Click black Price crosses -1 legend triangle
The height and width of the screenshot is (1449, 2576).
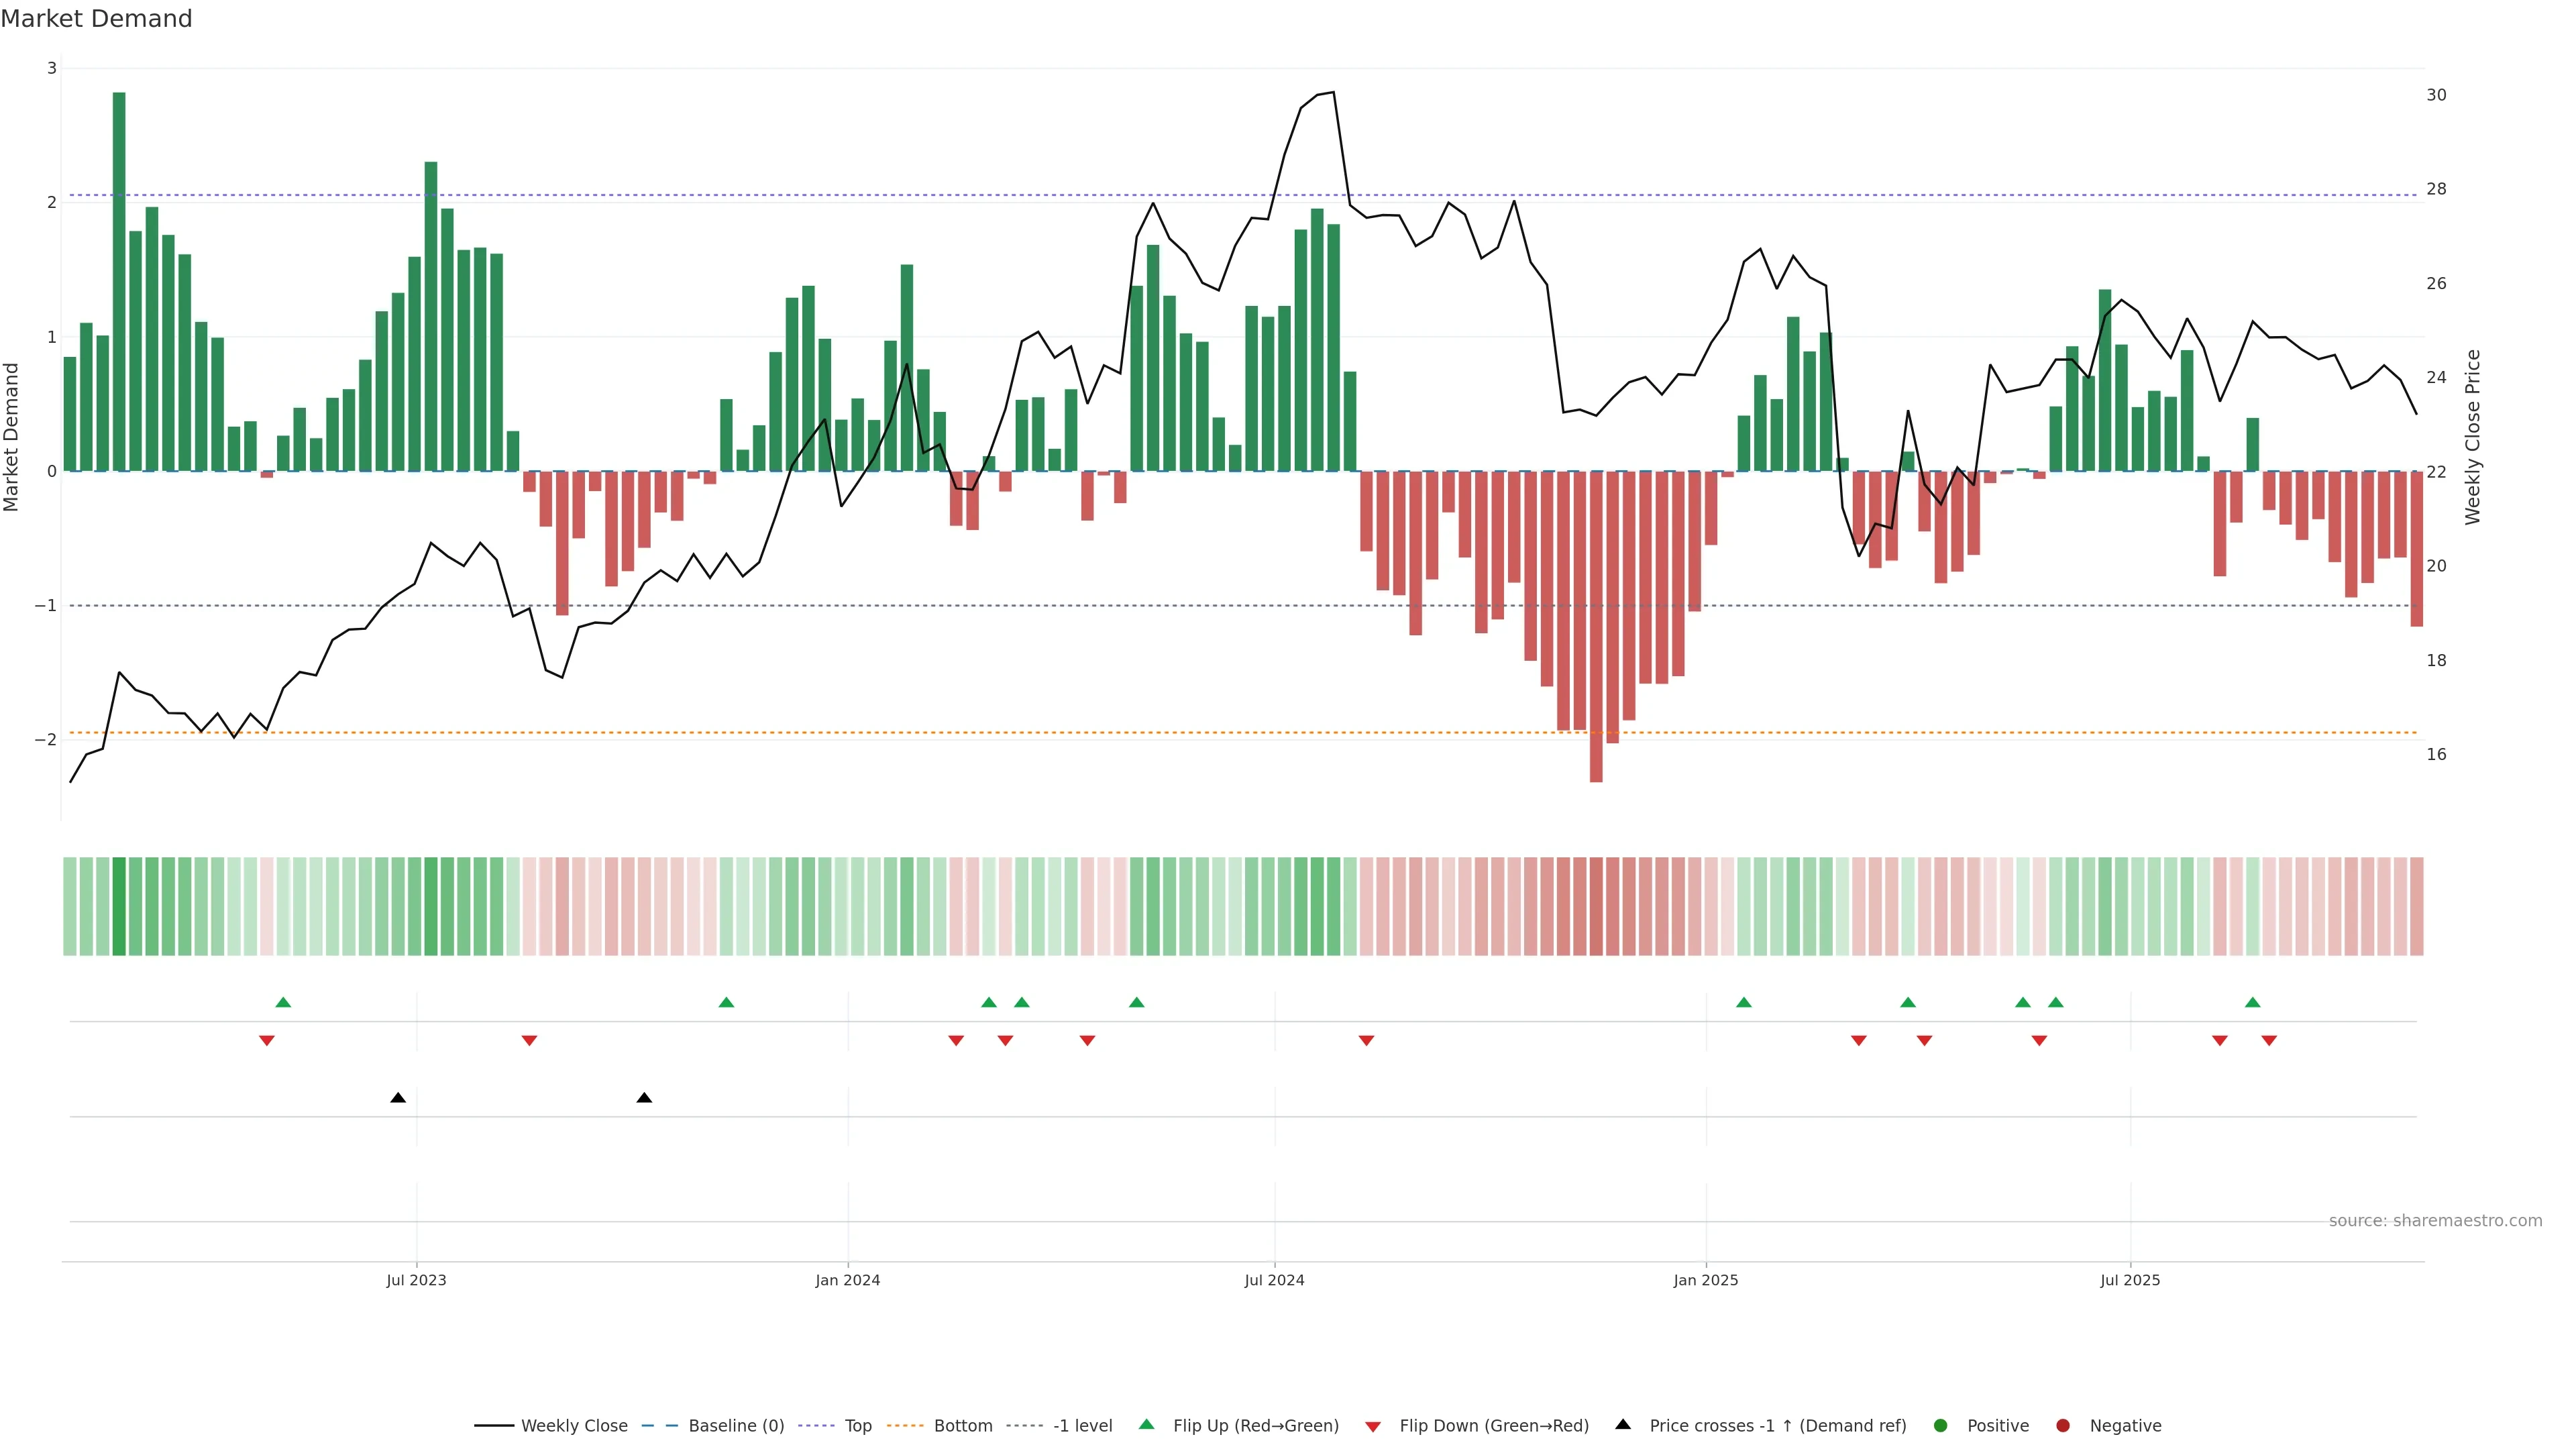coord(1623,1424)
